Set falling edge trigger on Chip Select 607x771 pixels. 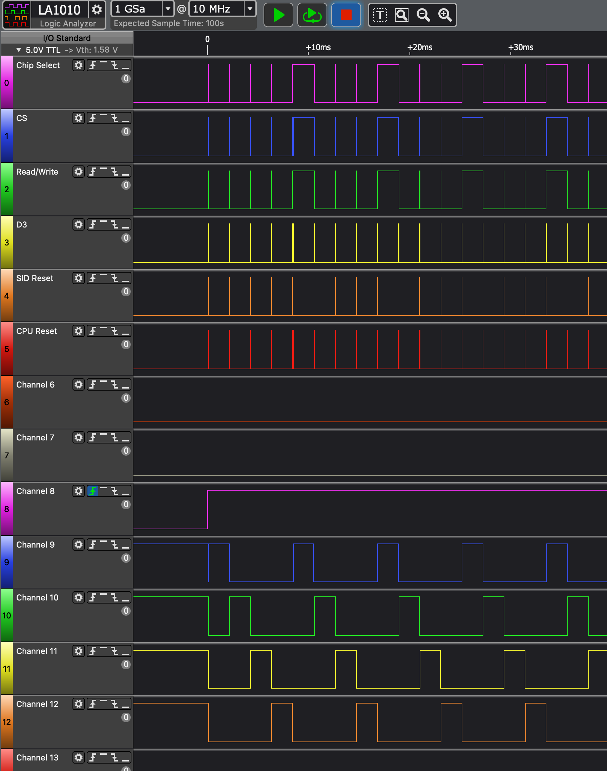[114, 65]
